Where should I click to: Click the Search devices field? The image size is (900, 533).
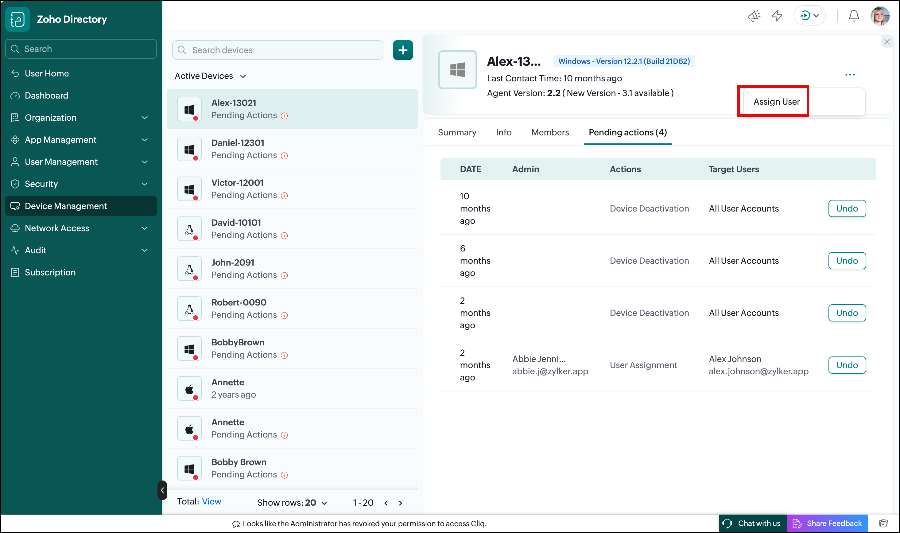pos(277,50)
